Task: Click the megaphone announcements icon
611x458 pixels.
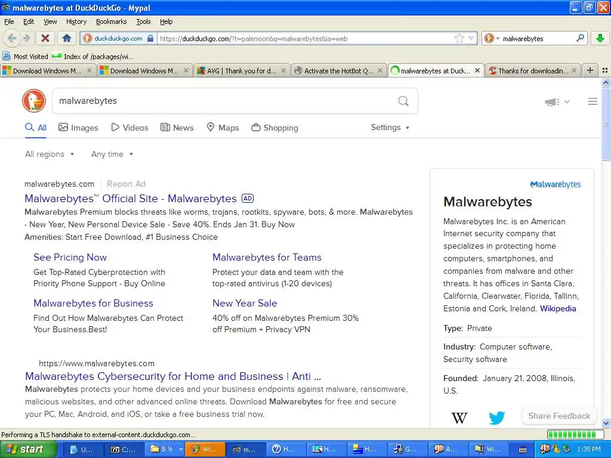Action: coord(552,102)
